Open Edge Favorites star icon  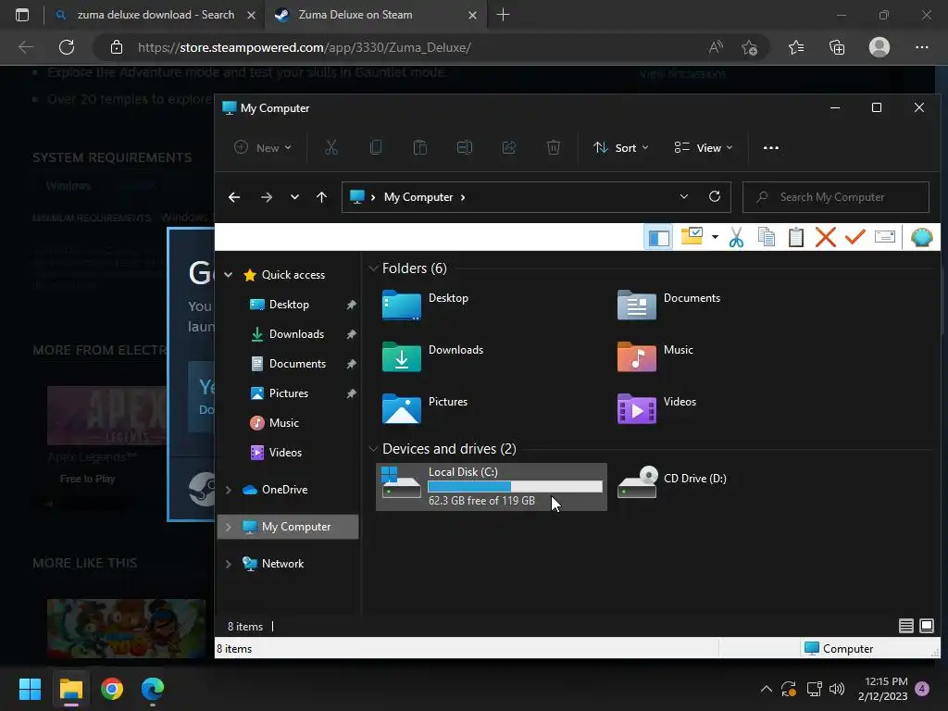796,47
